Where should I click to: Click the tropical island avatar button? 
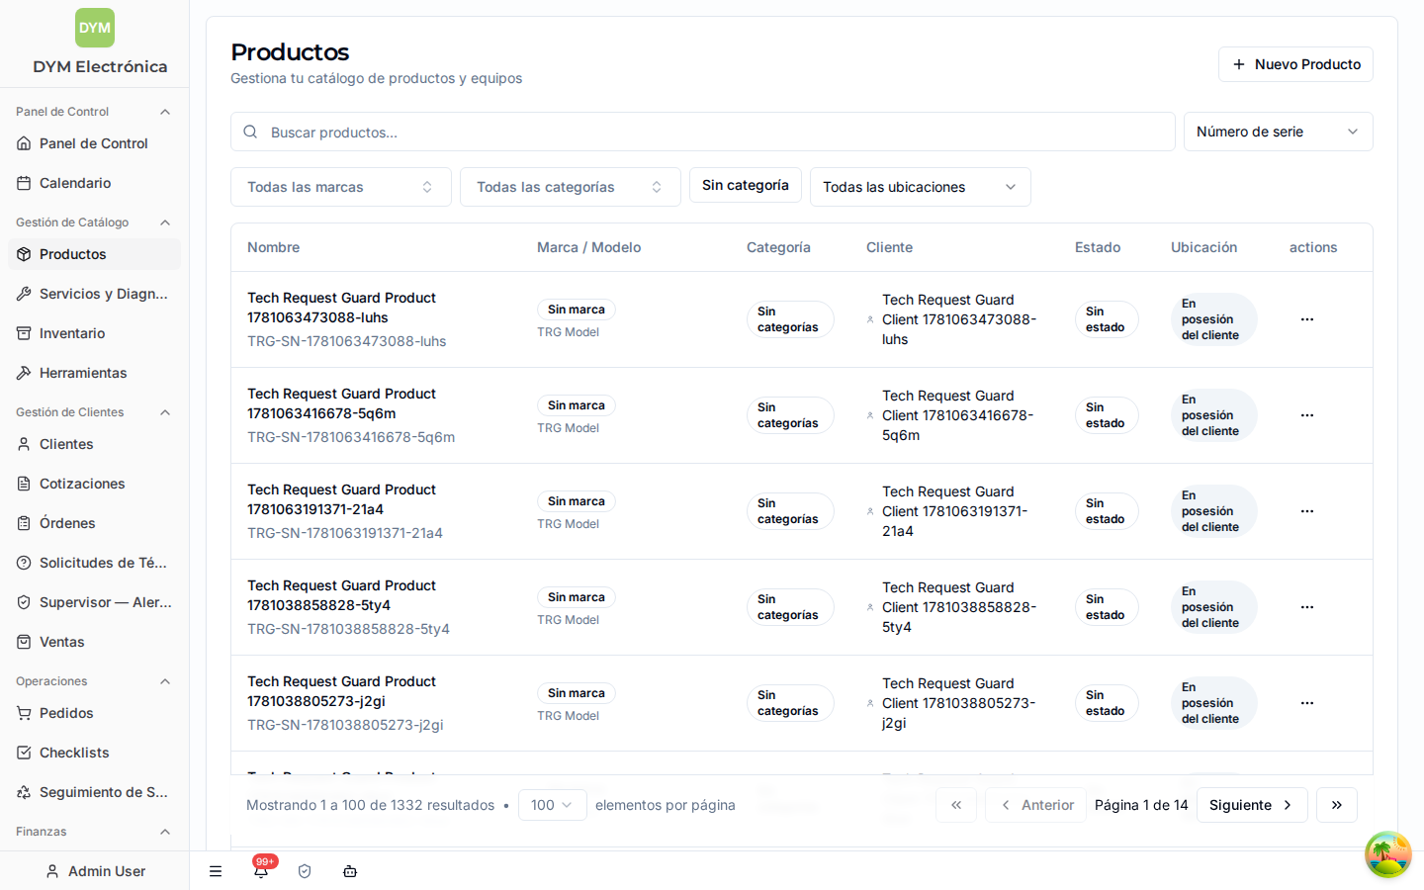(x=1388, y=854)
